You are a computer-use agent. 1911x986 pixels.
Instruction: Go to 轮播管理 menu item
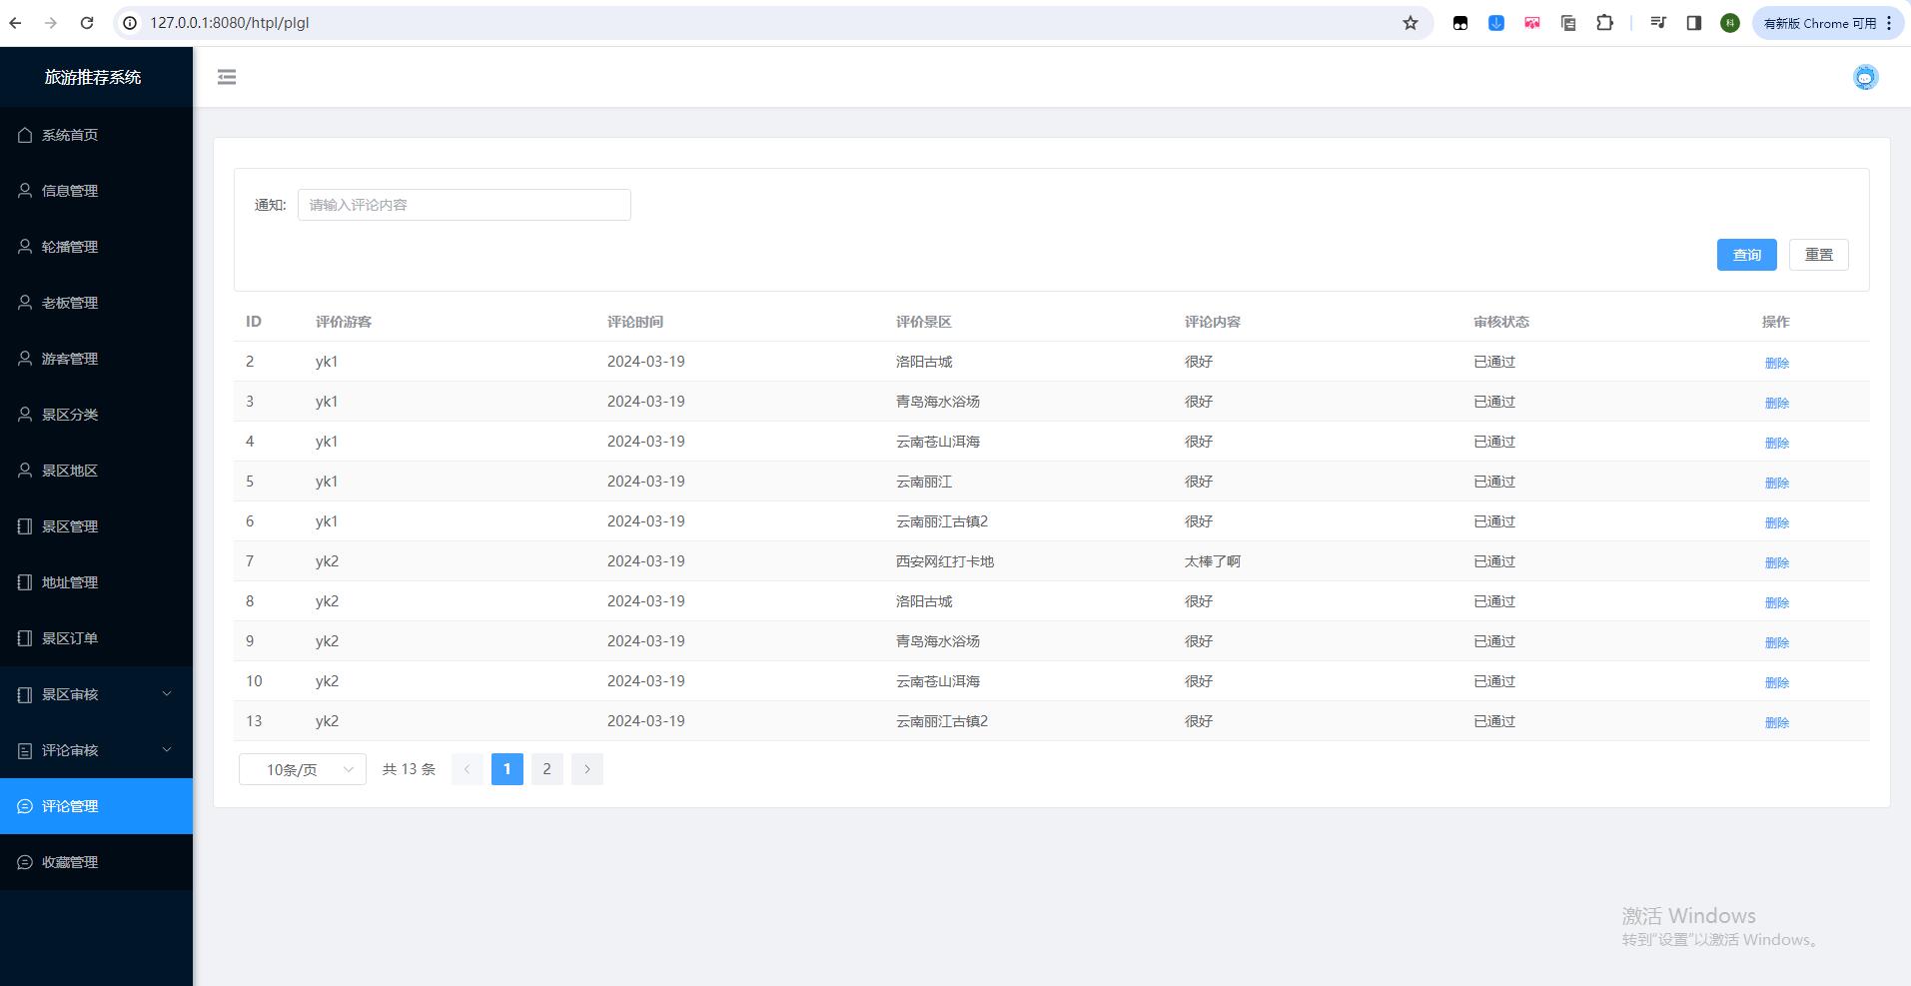point(96,247)
